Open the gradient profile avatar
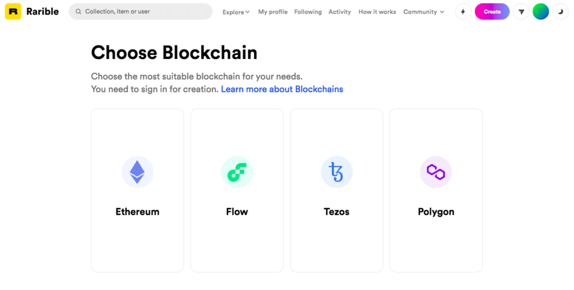The image size is (574, 290). click(541, 12)
